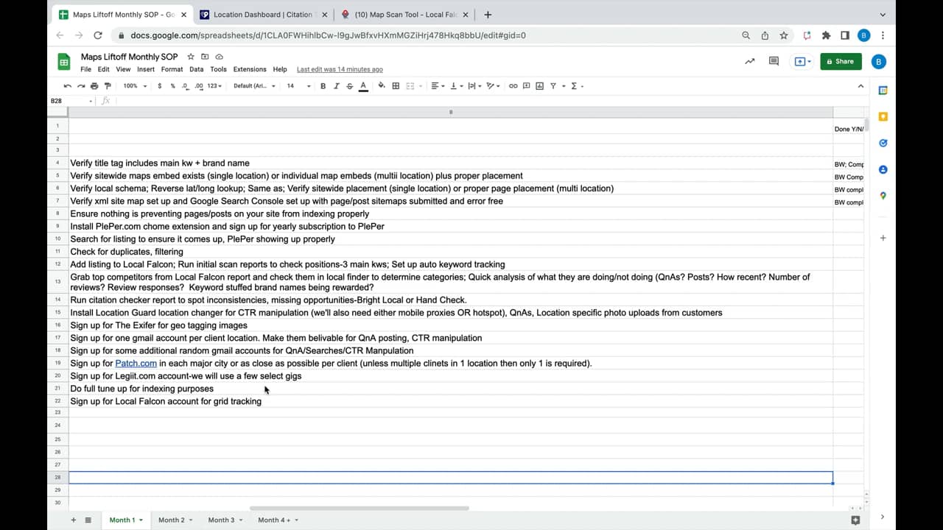
Task: Open the Help menu
Action: (x=280, y=69)
